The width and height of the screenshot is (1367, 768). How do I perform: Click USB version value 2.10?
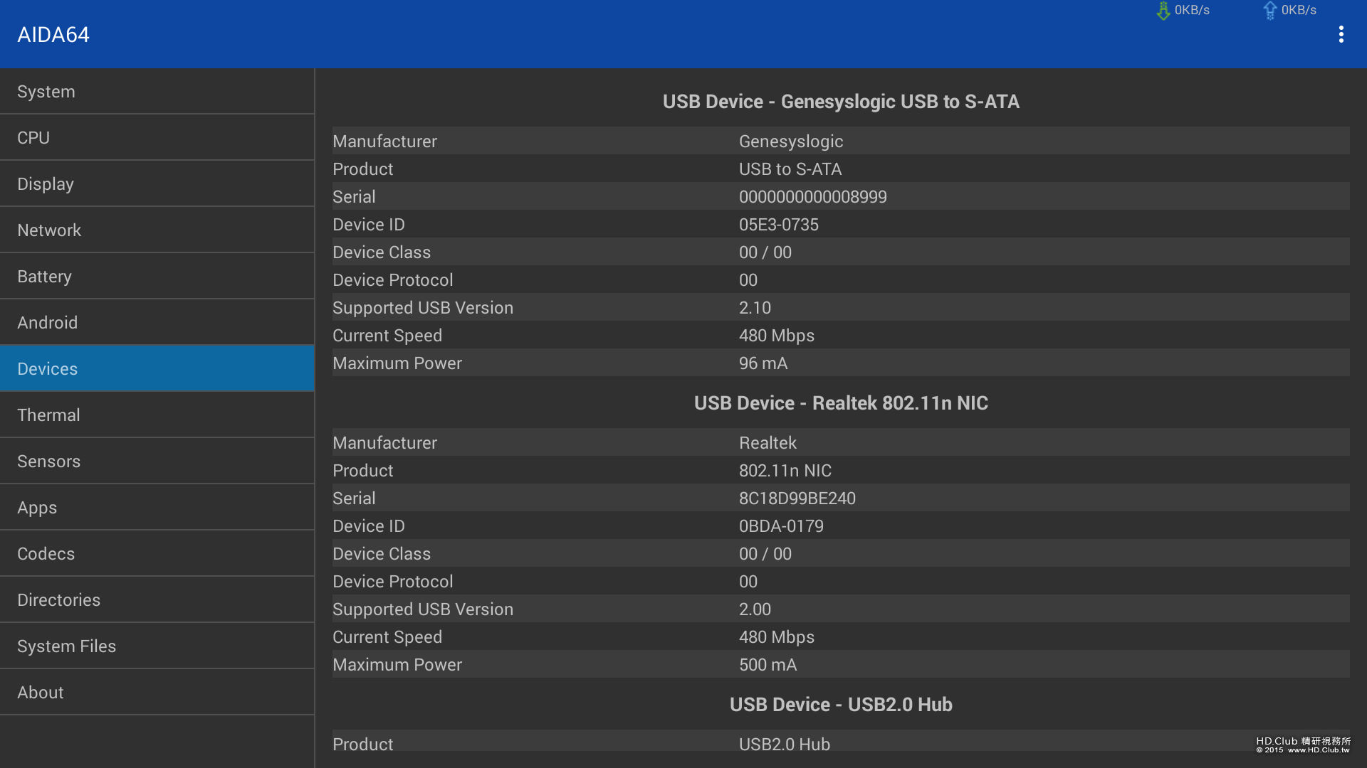[x=755, y=308]
